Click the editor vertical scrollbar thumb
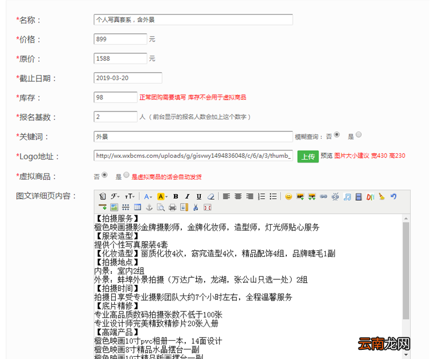The height and width of the screenshot is (359, 430). [x=406, y=271]
